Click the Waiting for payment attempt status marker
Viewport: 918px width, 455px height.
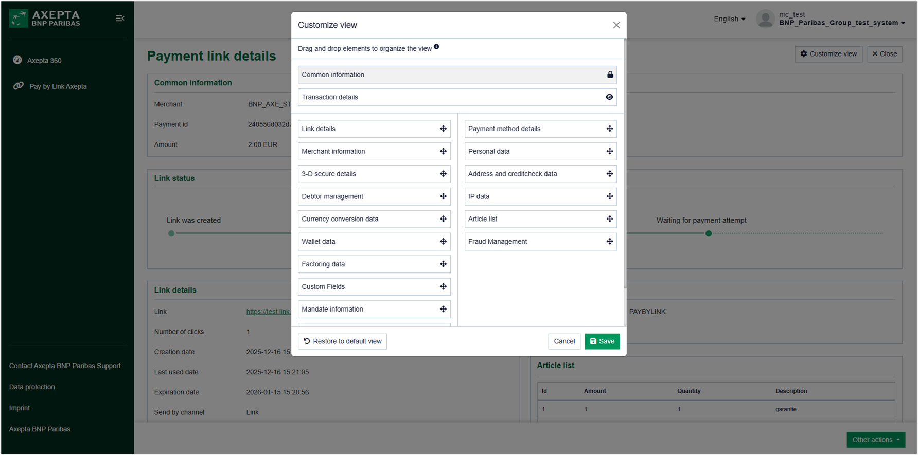(x=709, y=233)
